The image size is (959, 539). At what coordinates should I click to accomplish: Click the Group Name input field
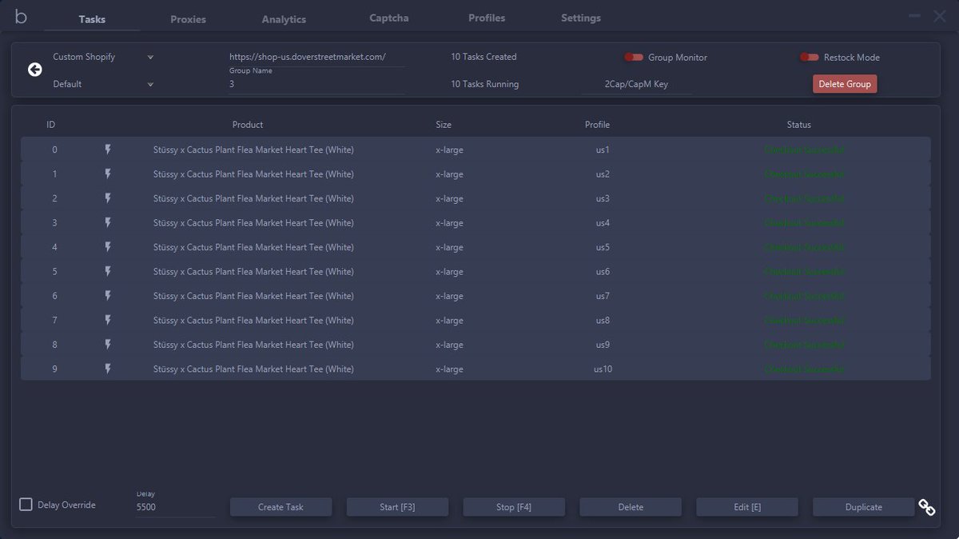[x=316, y=84]
